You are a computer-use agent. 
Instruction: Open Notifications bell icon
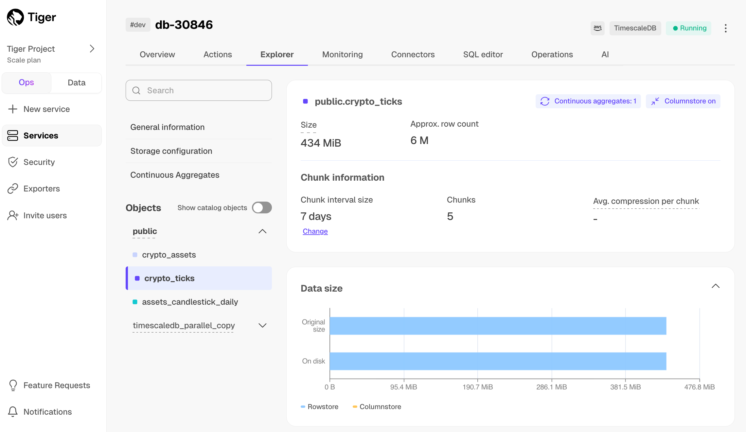coord(13,412)
